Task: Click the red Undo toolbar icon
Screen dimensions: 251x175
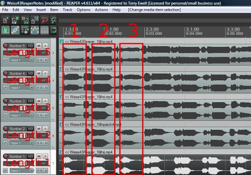Action: (44, 20)
